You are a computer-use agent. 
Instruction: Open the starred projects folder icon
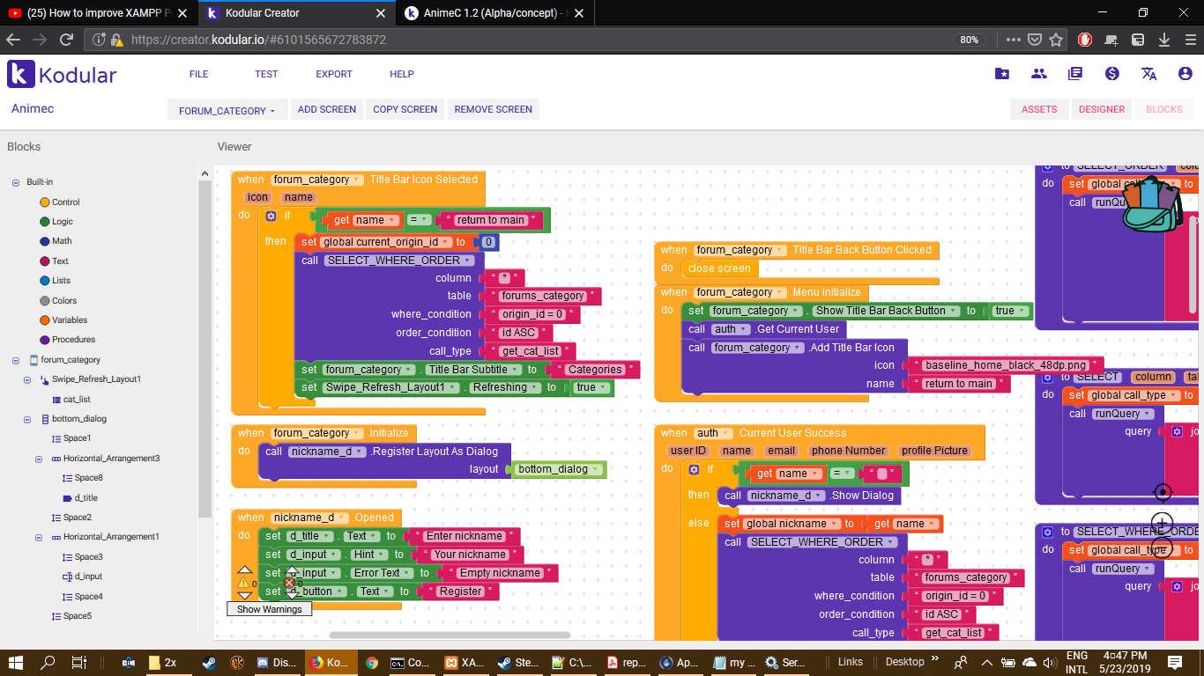pos(1002,74)
